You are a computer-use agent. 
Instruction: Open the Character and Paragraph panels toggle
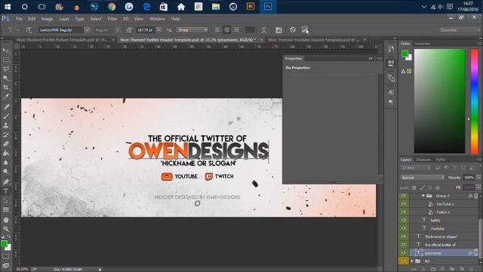(278, 30)
